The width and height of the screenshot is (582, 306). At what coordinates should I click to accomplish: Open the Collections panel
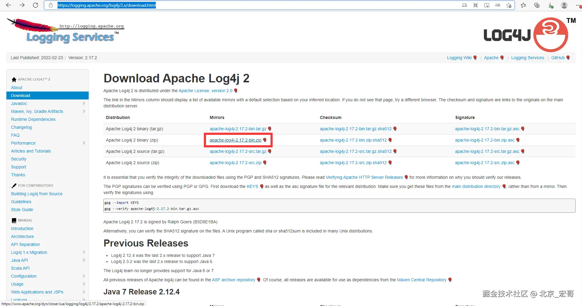[537, 5]
